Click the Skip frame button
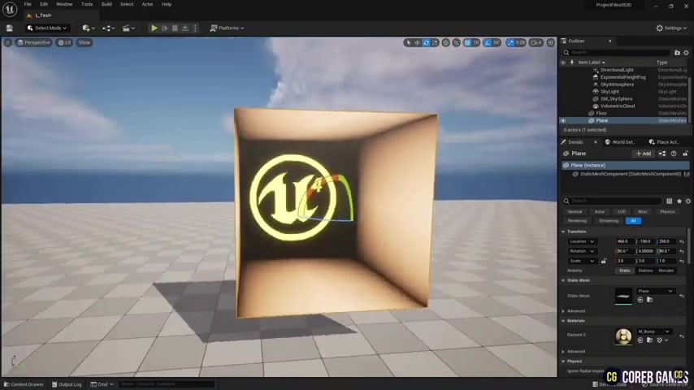The height and width of the screenshot is (390, 694). click(165, 28)
